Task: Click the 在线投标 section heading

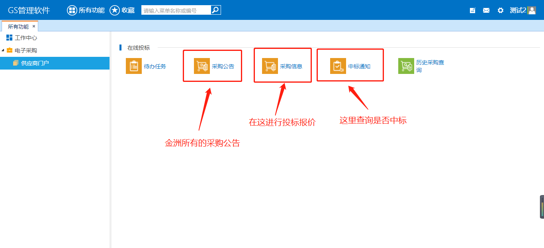Action: [139, 48]
